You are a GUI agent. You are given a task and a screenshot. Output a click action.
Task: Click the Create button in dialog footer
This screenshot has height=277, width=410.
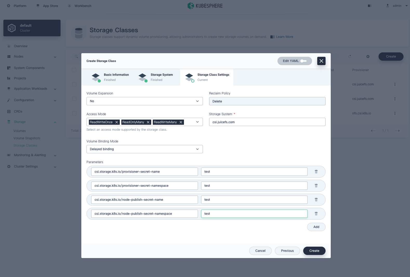point(314,251)
